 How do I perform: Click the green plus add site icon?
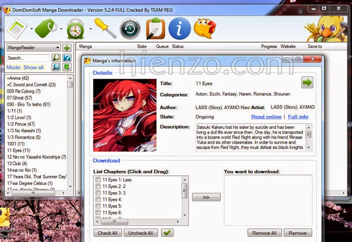tap(67, 48)
